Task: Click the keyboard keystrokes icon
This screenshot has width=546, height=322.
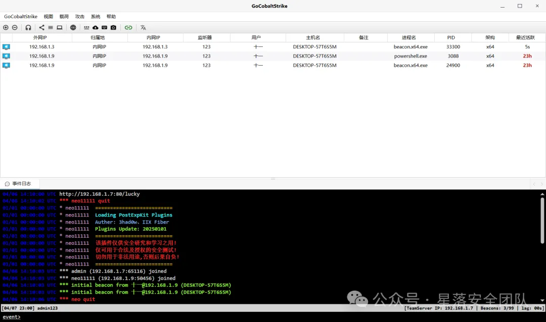Action: pos(105,27)
